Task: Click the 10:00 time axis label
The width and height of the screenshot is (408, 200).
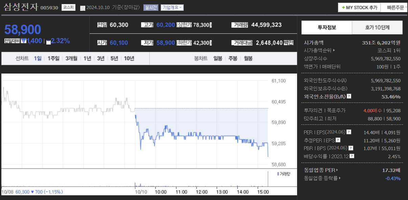Action: point(161,192)
